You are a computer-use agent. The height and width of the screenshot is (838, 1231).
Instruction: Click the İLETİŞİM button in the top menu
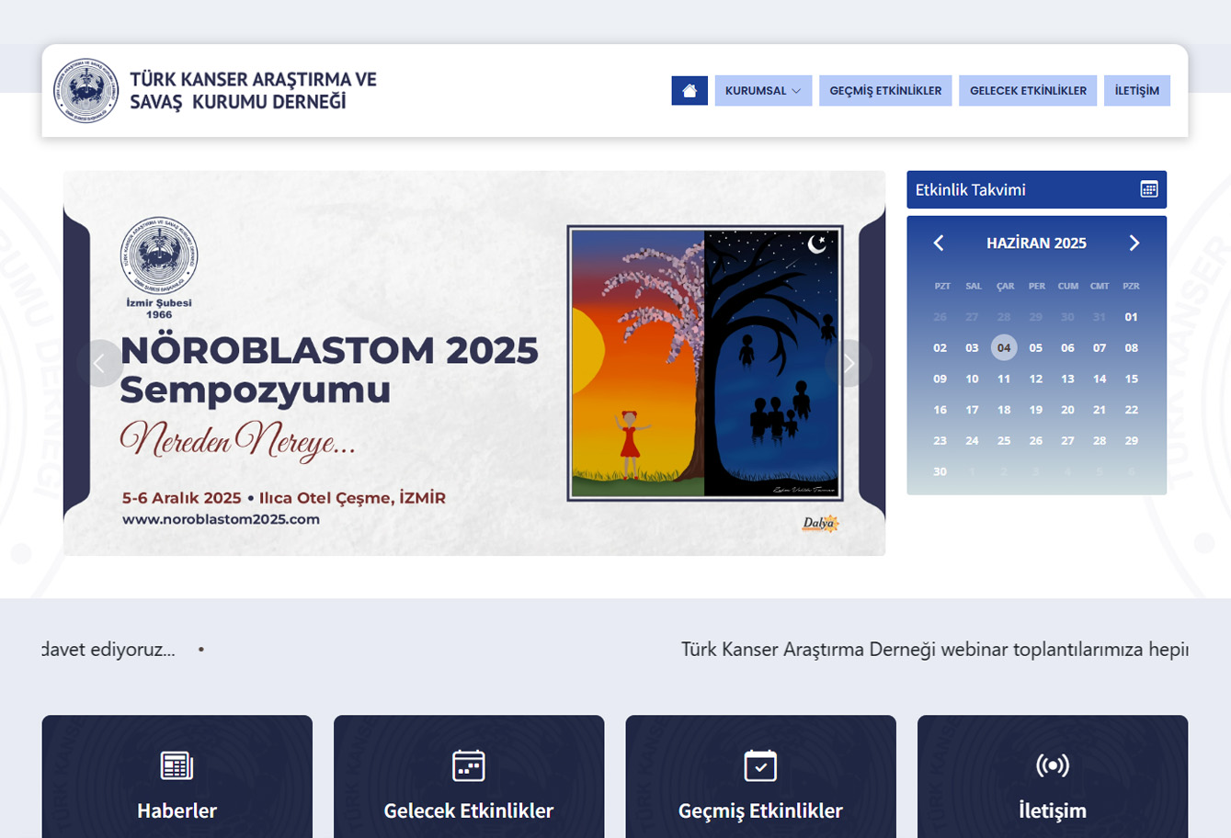tap(1136, 91)
